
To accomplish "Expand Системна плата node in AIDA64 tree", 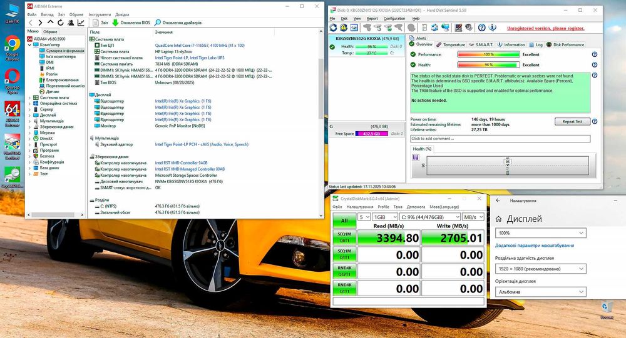I will pyautogui.click(x=29, y=97).
